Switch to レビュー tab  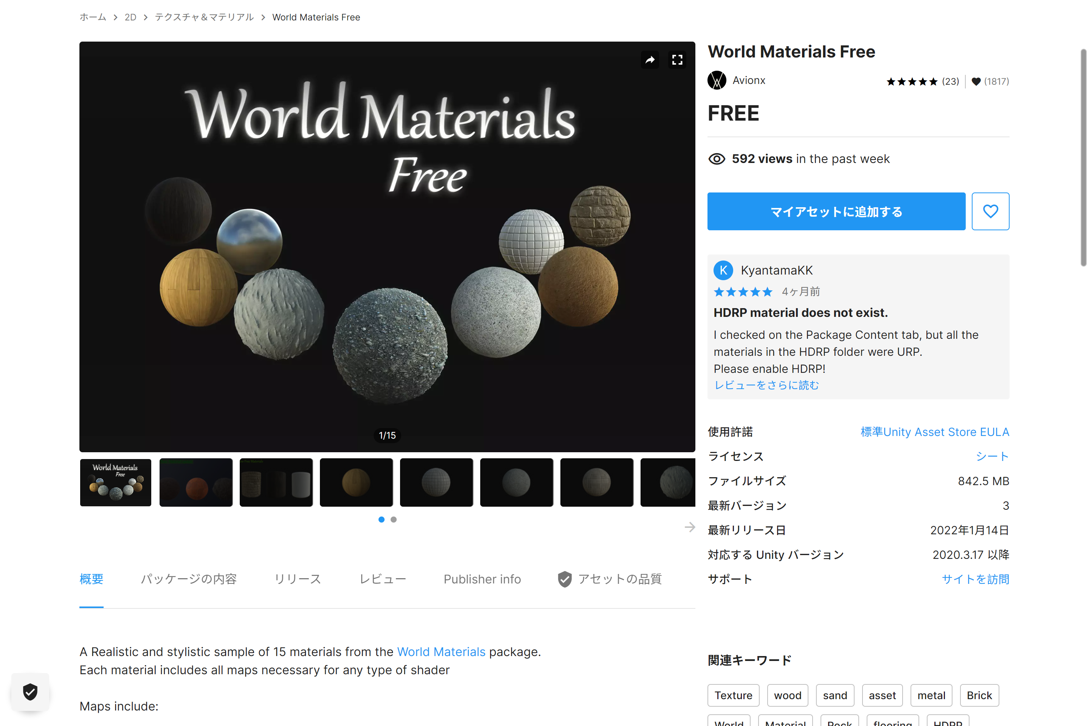click(x=383, y=580)
